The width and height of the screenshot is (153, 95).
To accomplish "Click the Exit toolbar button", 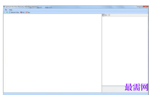I will click(x=22, y=12).
